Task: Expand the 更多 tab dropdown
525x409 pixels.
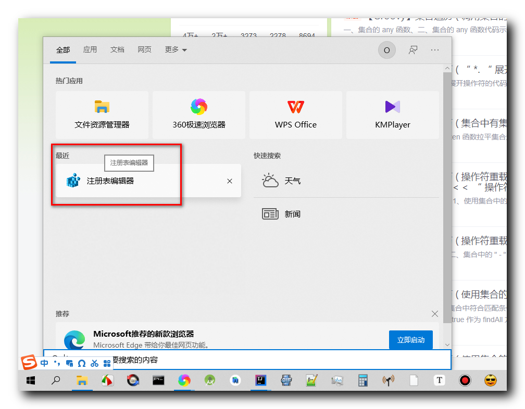Action: pos(175,50)
